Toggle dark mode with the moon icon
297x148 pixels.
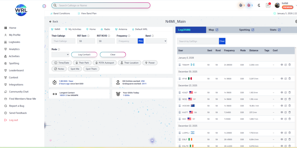pyautogui.click(x=259, y=6)
